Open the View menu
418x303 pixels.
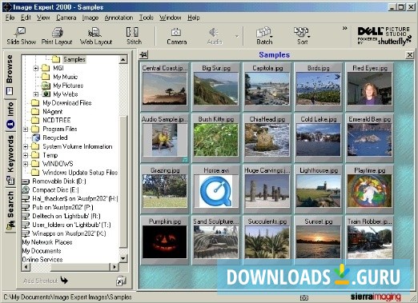pyautogui.click(x=43, y=18)
